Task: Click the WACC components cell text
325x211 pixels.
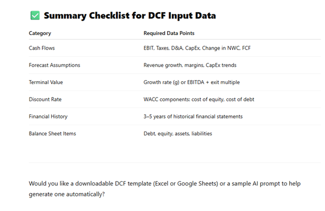Action: point(199,100)
